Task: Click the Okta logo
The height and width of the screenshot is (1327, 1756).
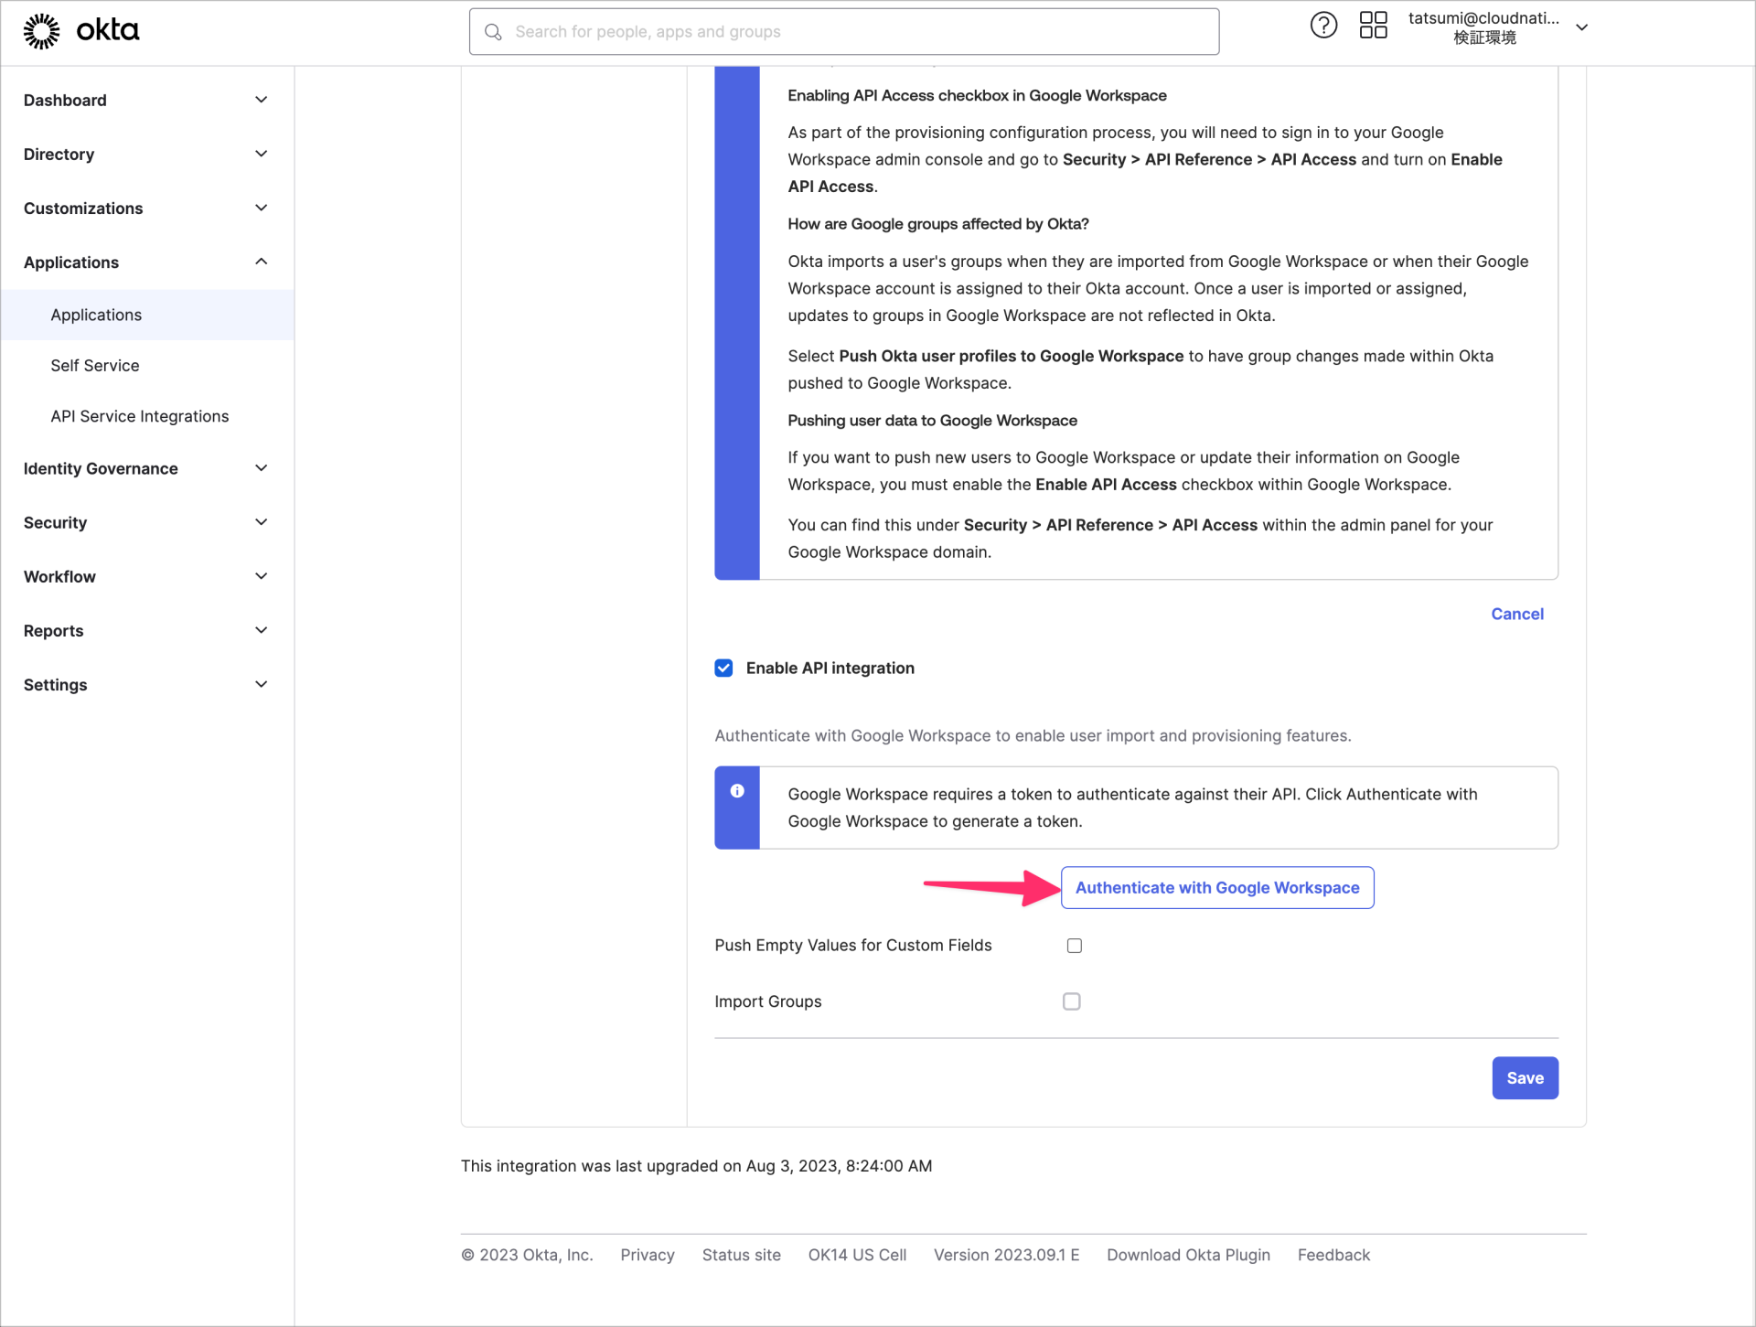Action: point(82,30)
